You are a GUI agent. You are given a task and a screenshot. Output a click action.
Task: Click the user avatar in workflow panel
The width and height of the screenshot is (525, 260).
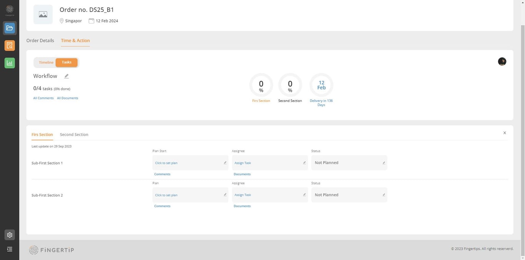click(x=502, y=61)
